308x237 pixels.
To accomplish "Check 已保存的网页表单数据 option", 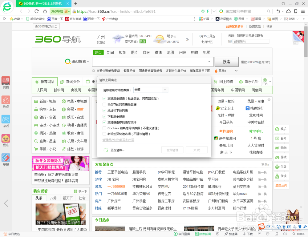I will click(104, 104).
